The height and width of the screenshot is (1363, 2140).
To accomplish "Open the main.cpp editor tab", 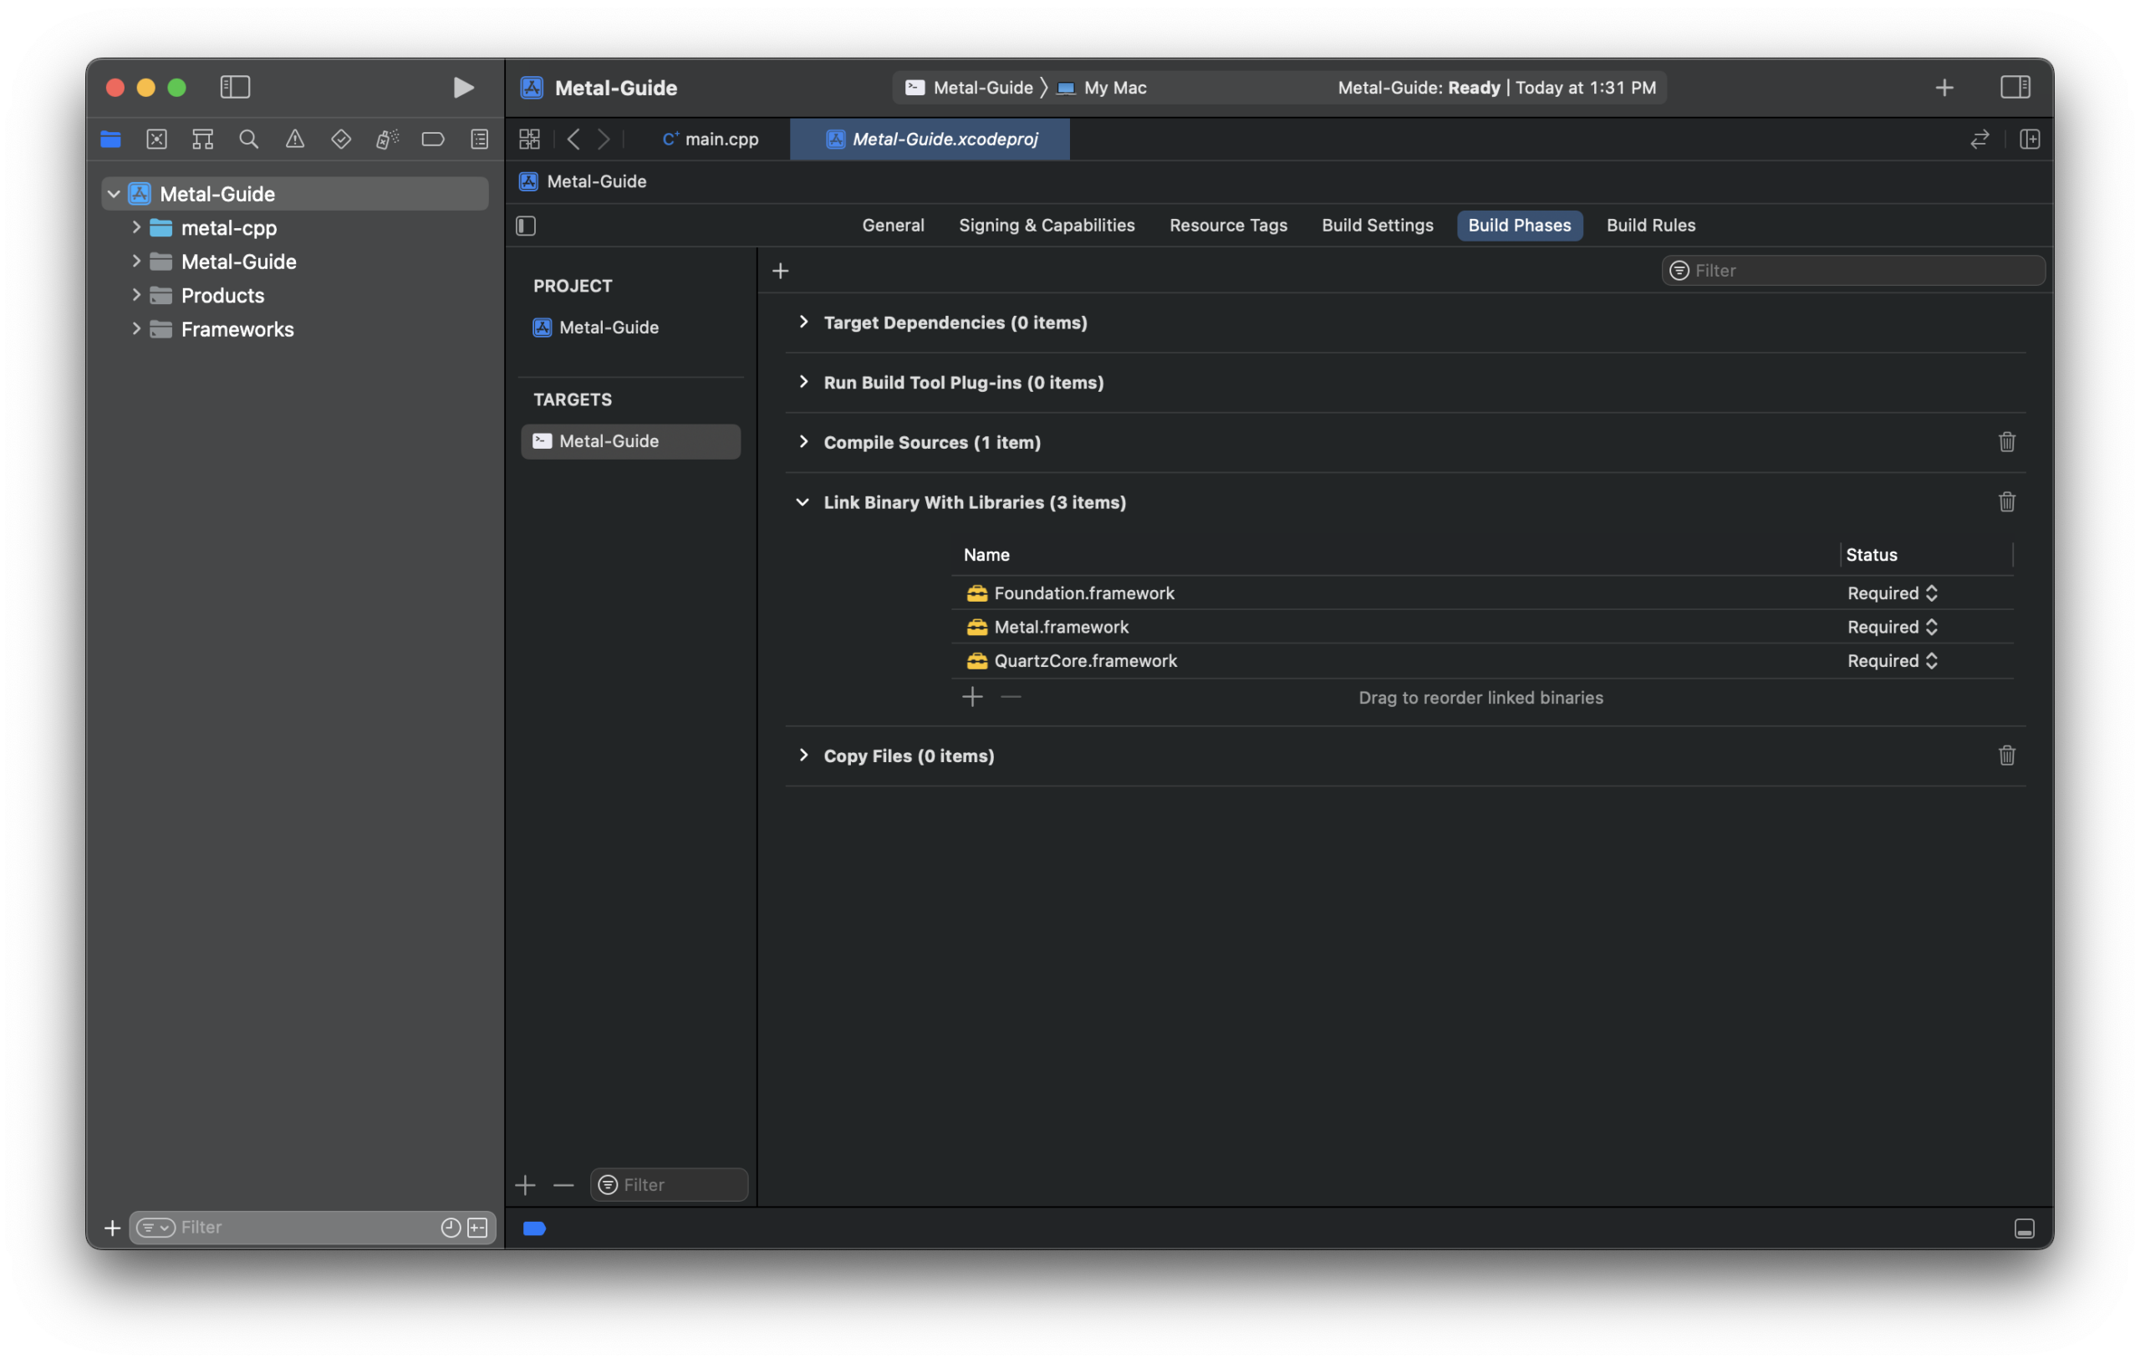I will [711, 140].
